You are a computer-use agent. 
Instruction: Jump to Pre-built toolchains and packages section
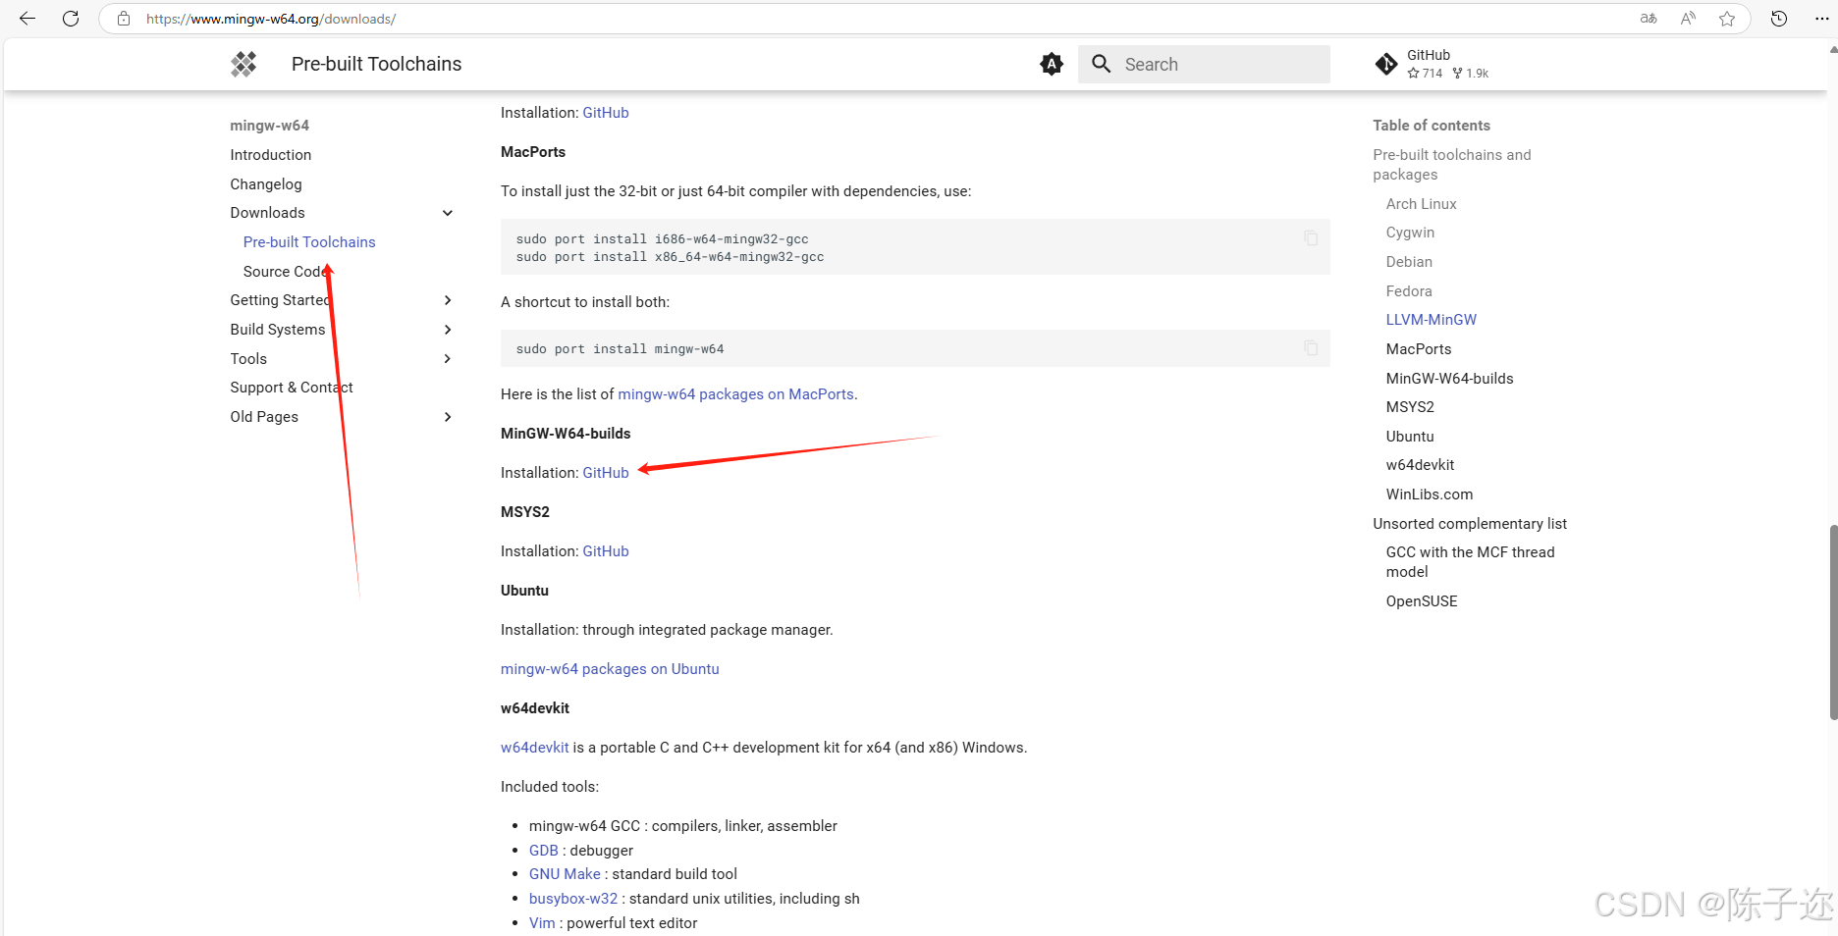(1451, 165)
